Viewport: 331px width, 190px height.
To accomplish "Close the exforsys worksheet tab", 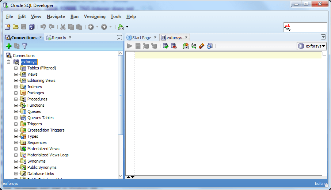I will pos(186,37).
